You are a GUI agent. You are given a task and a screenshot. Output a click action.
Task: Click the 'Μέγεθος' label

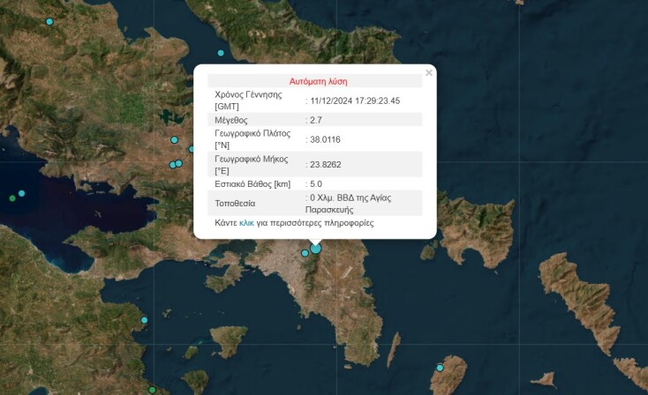pos(231,121)
